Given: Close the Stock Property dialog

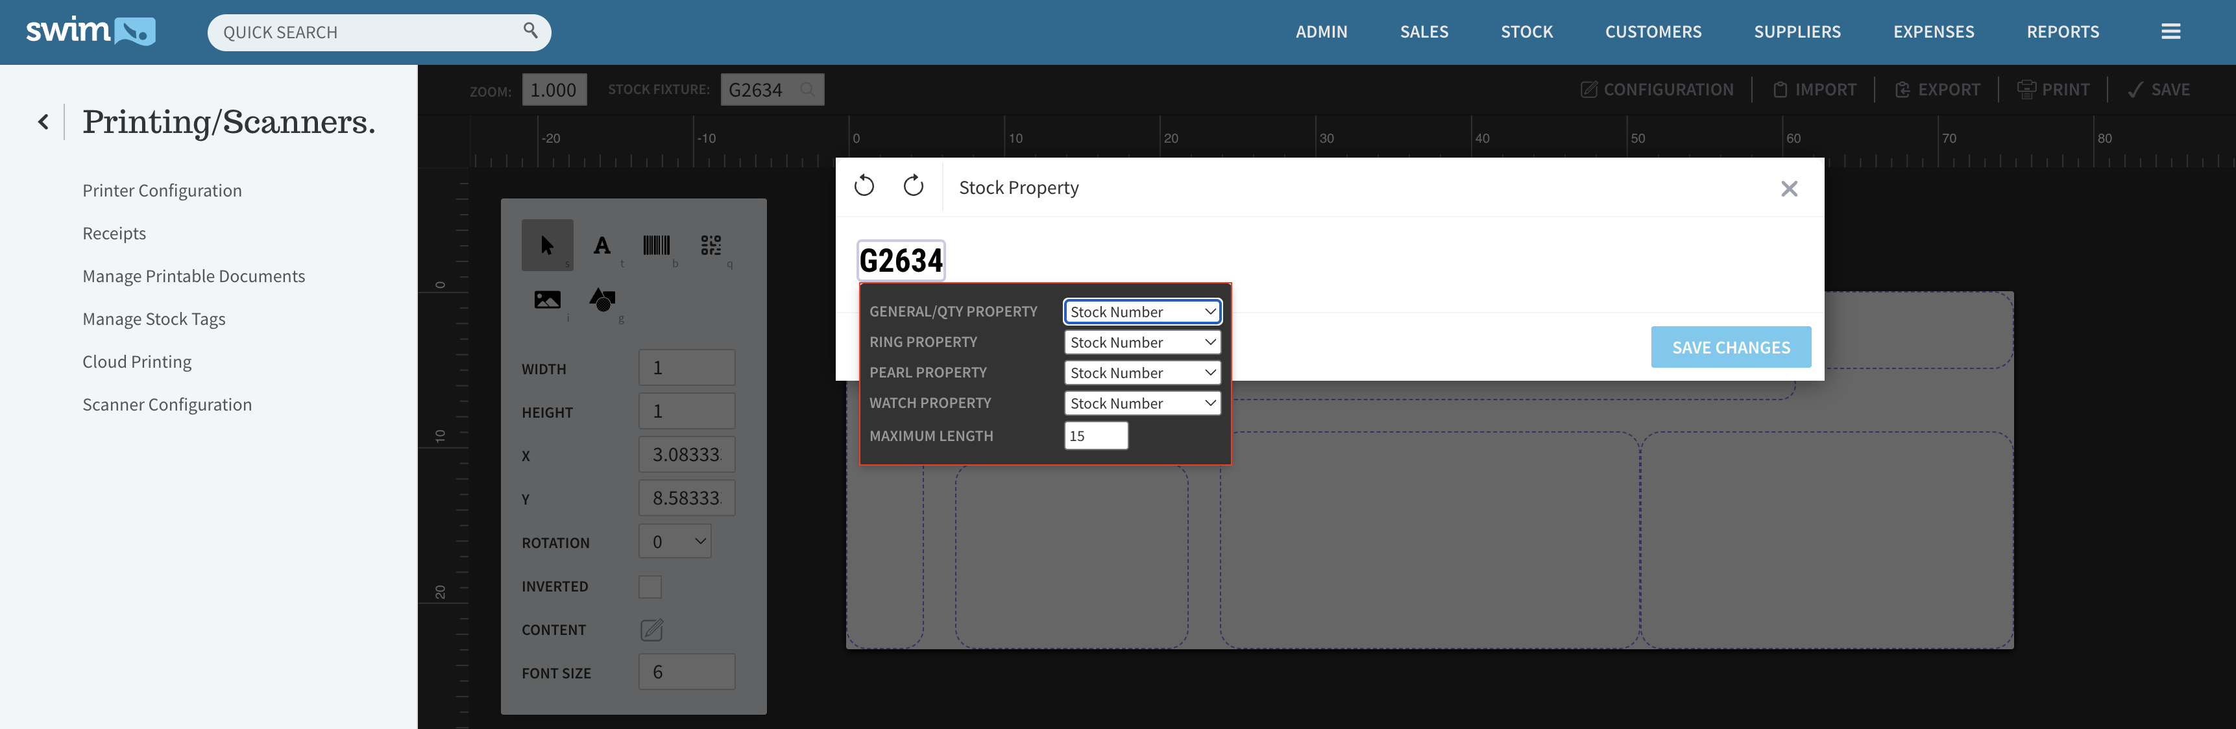Looking at the screenshot, I should coord(1789,188).
